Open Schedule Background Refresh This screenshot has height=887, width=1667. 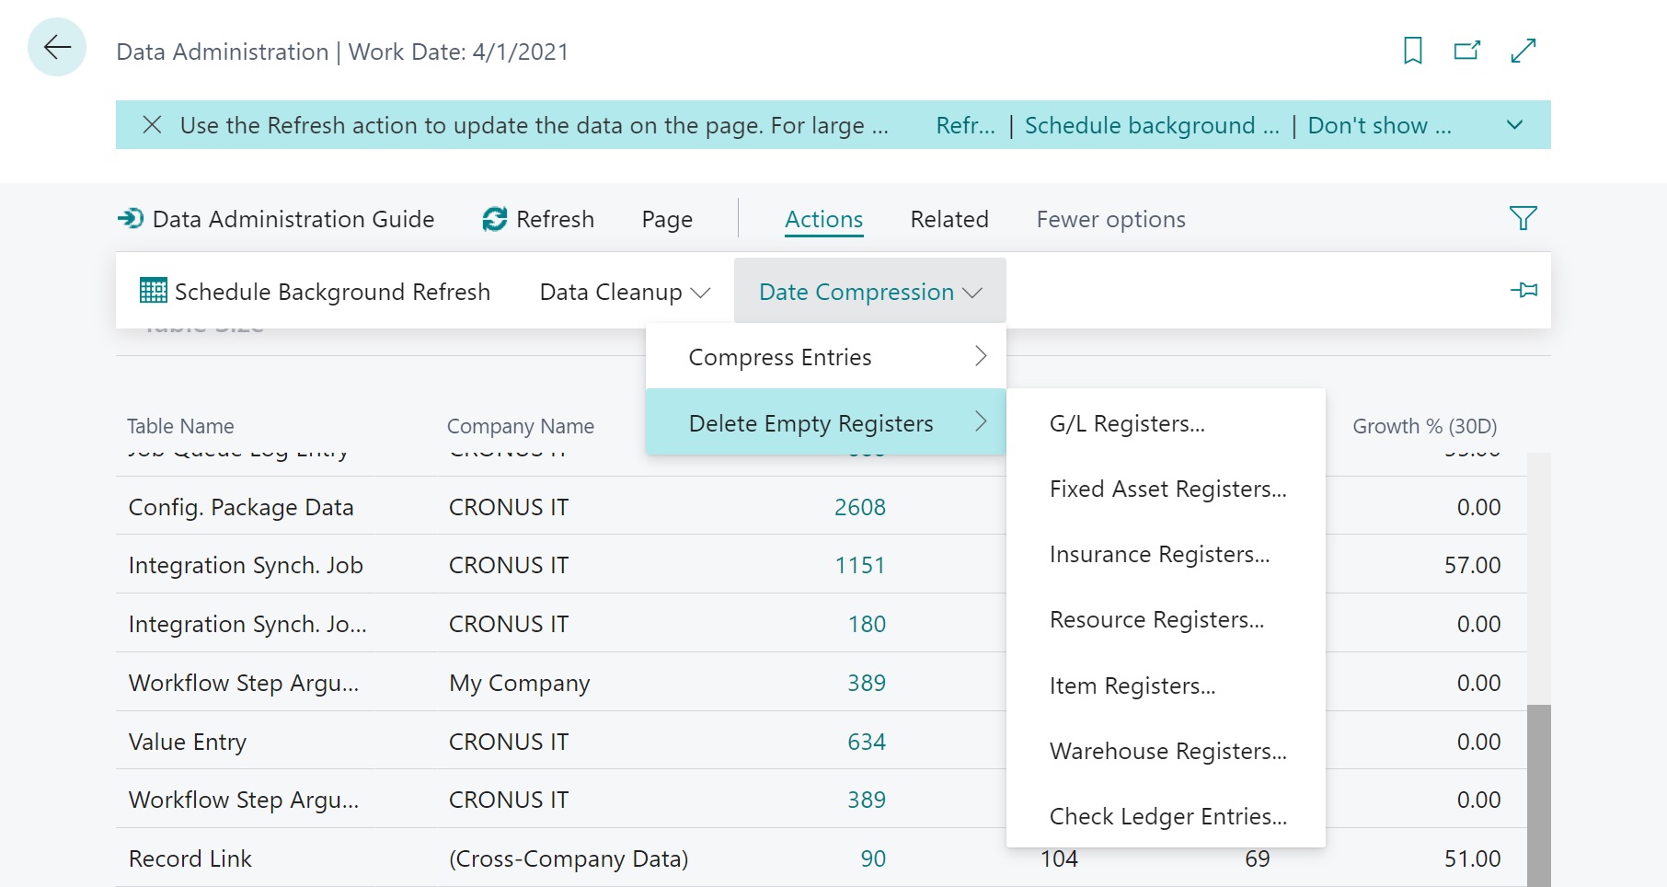click(315, 291)
